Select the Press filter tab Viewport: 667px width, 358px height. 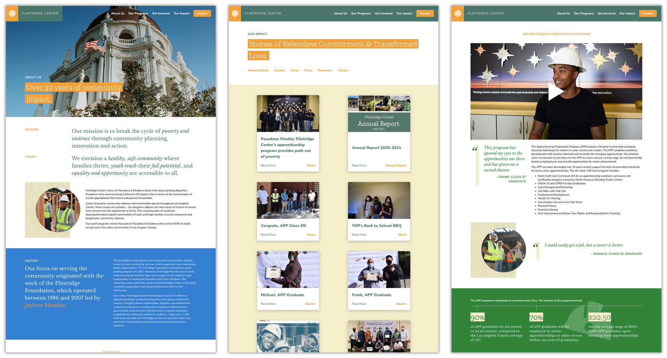tap(308, 70)
